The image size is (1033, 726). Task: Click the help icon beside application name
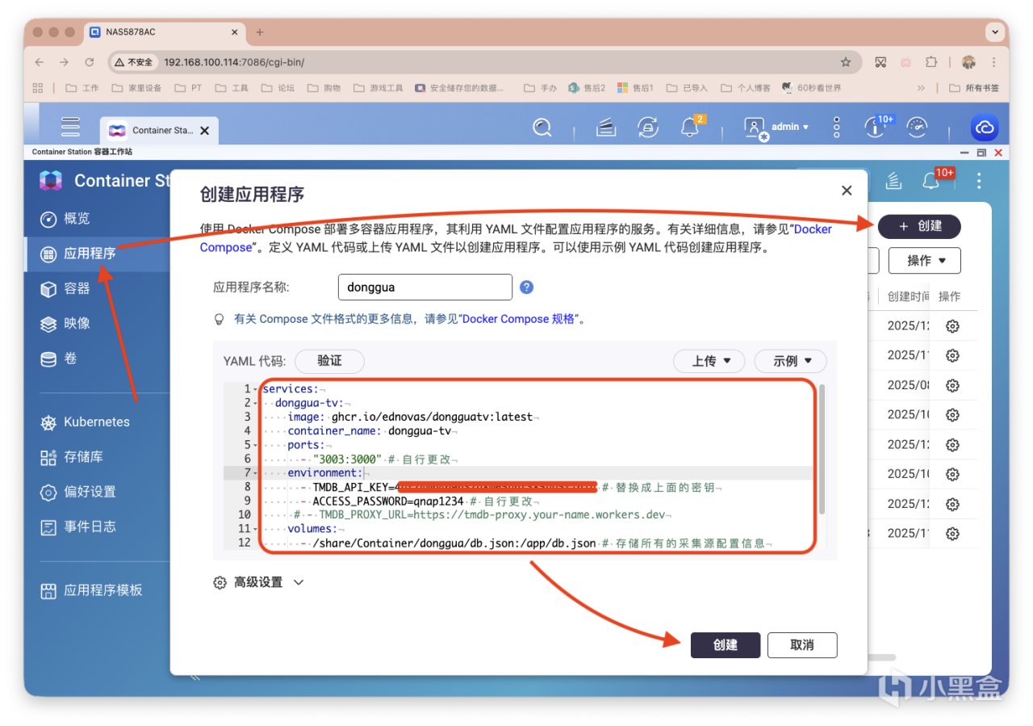526,287
